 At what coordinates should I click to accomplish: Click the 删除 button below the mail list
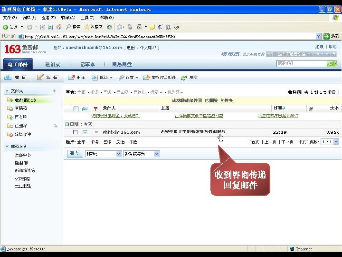click(75, 154)
